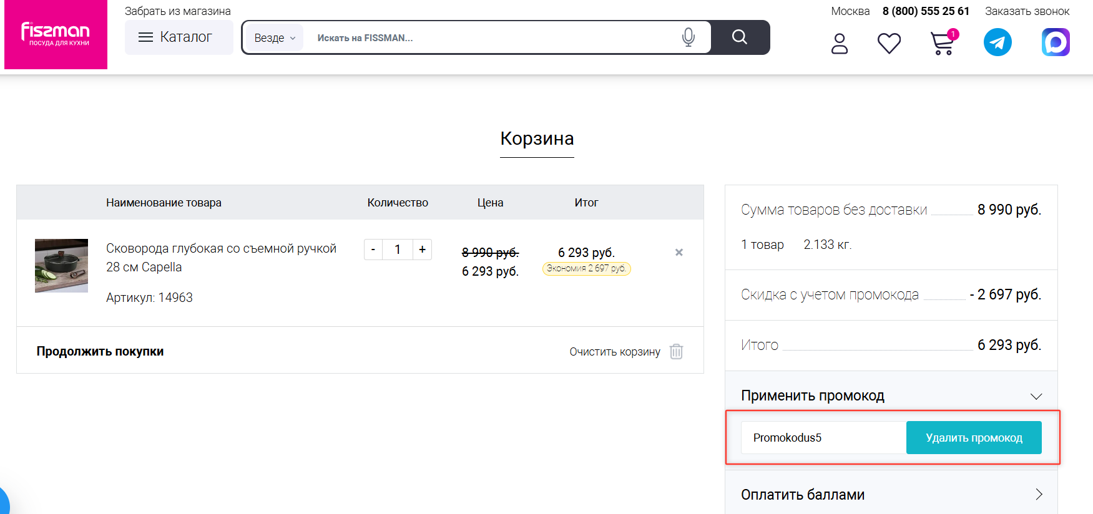The height and width of the screenshot is (514, 1093).
Task: Open Сковорода глубокая со съемной ручкой product link
Action: coord(221,258)
